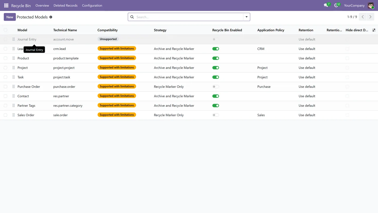Click the drag handle of Product row
Image resolution: width=378 pixels, height=213 pixels.
click(13, 58)
